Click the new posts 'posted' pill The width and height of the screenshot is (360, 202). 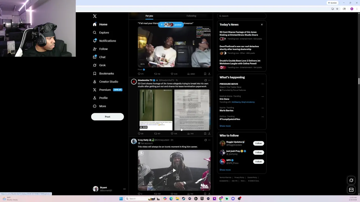(x=171, y=25)
